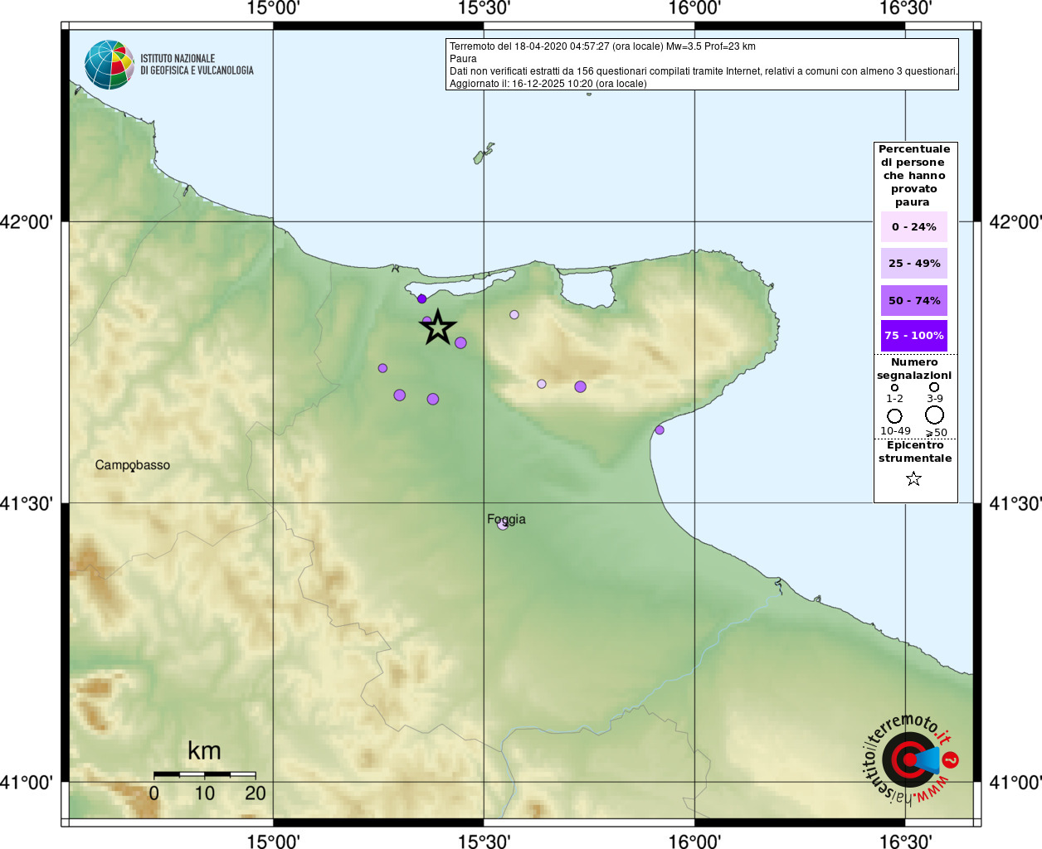Viewport: 1042px width, 849px height.
Task: Click the 'Epicentro strumentale' legend heading
Action: pos(915,452)
